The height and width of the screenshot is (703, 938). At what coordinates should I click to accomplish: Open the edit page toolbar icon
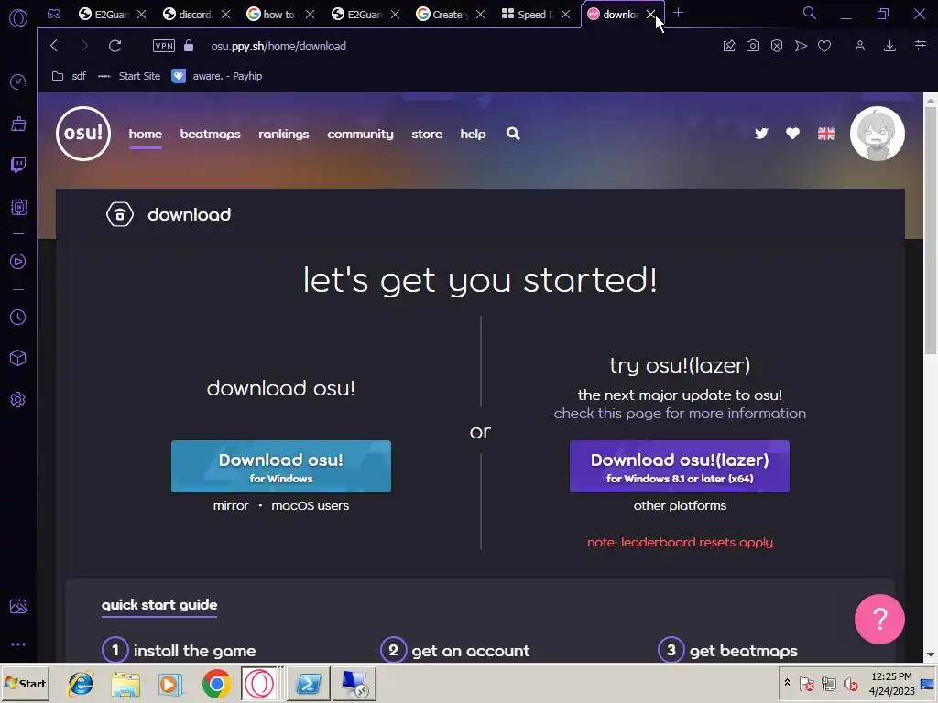[x=728, y=46]
